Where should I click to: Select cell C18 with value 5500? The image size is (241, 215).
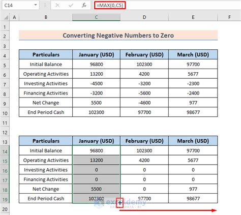(x=96, y=189)
